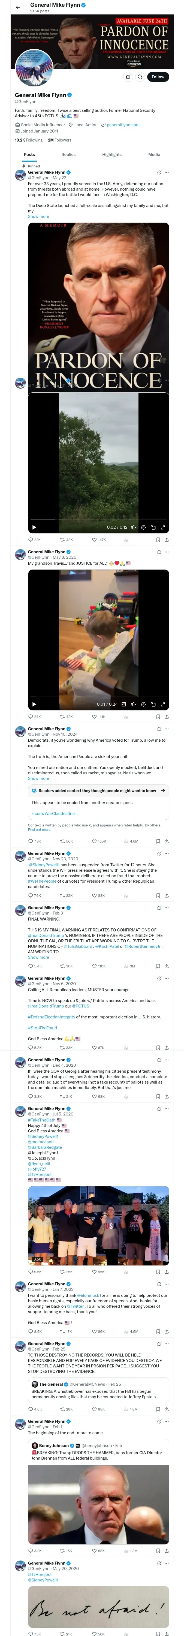184x1636 pixels.
Task: Open more options on the pinned post
Action: [167, 172]
